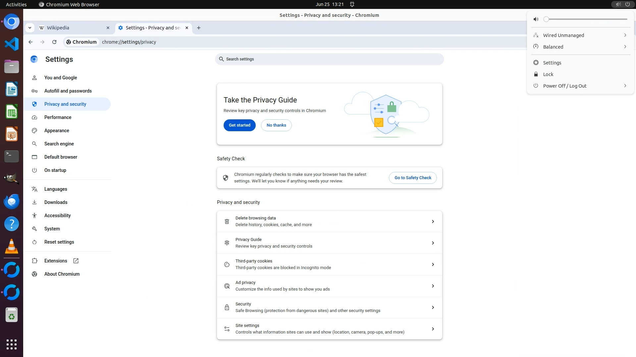
Task: Launch VLC media player from dock
Action: point(12,247)
